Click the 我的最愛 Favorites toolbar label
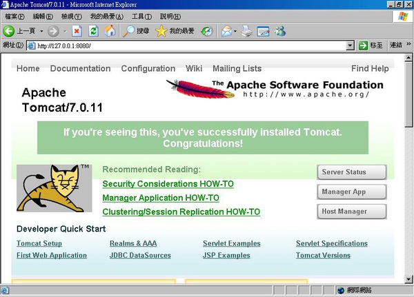 181,31
